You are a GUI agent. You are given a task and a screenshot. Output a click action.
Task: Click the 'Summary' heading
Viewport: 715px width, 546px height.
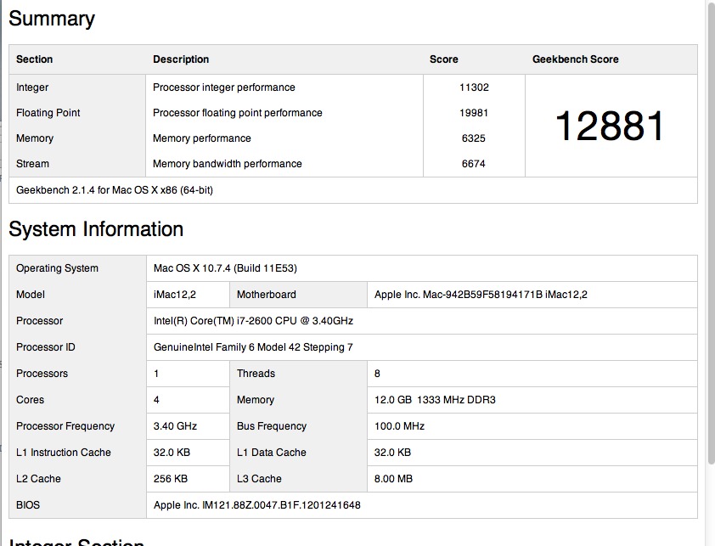52,19
